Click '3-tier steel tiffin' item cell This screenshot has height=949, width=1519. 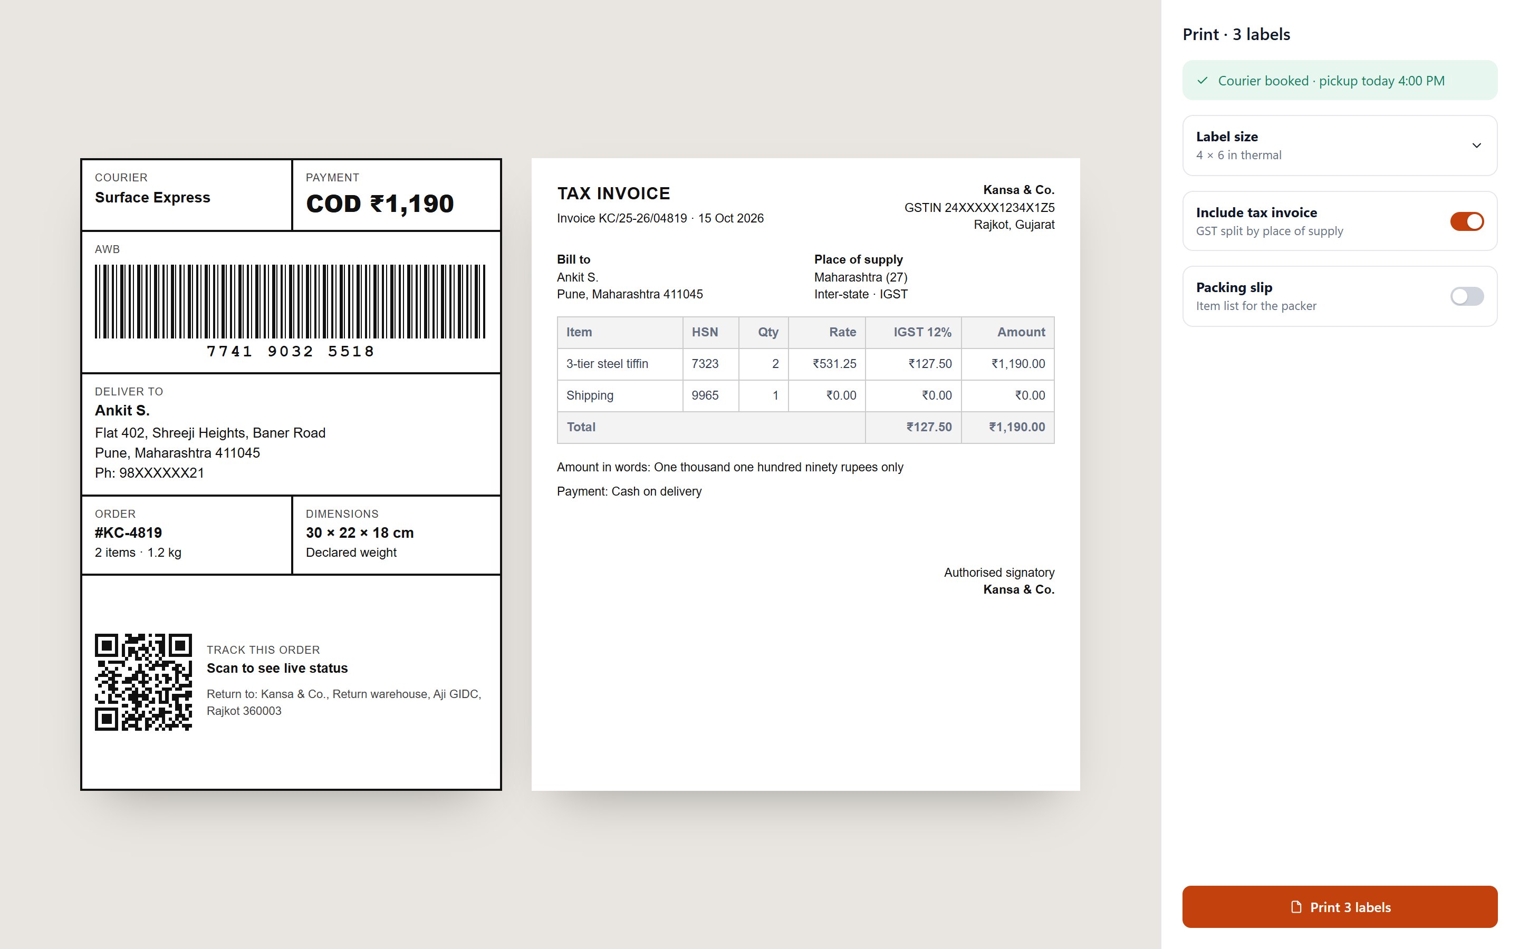coord(620,364)
